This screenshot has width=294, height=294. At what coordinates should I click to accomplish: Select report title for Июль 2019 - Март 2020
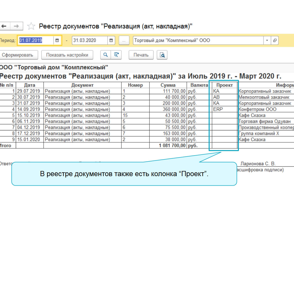pos(140,76)
